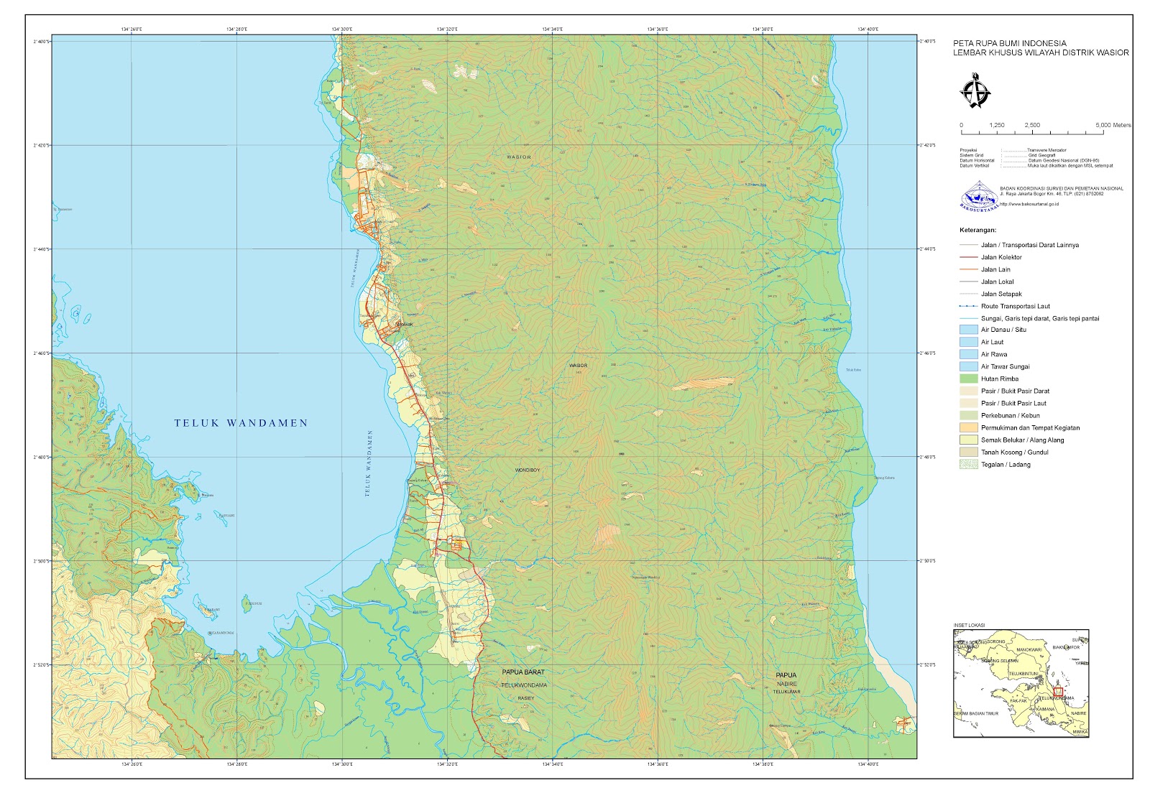Click 'NABIRE' label under PAPUA on main map
This screenshot has width=1150, height=793.
(x=787, y=685)
